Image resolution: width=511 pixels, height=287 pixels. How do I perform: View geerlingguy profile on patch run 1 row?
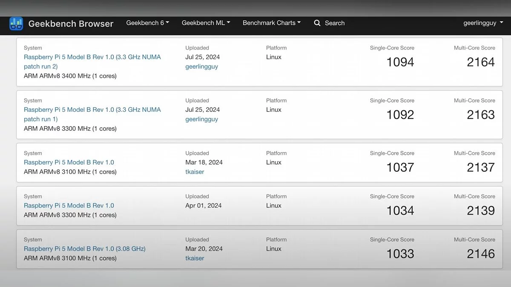201,119
